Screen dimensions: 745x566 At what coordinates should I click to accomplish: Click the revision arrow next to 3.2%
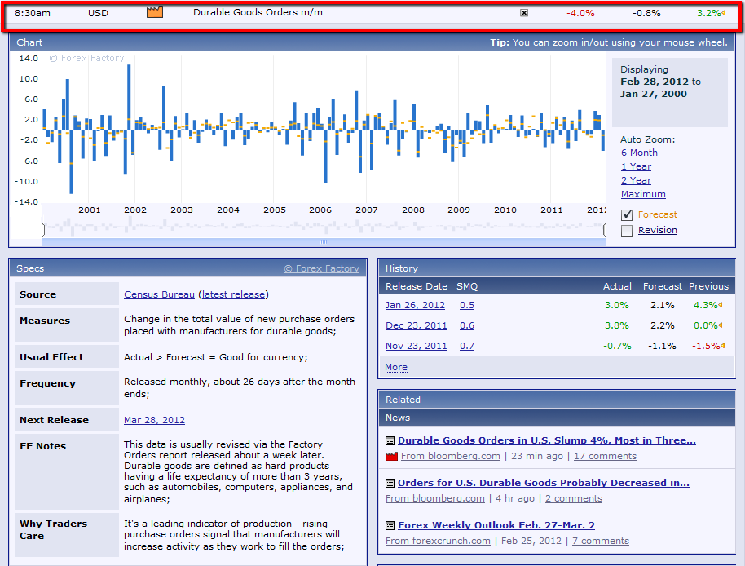[x=724, y=13]
